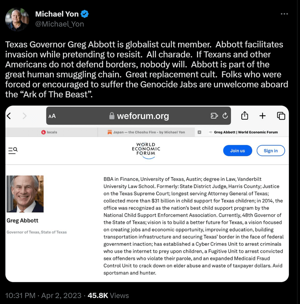Add a new tab with plus icon
This screenshot has height=304, width=300.
(x=262, y=116)
